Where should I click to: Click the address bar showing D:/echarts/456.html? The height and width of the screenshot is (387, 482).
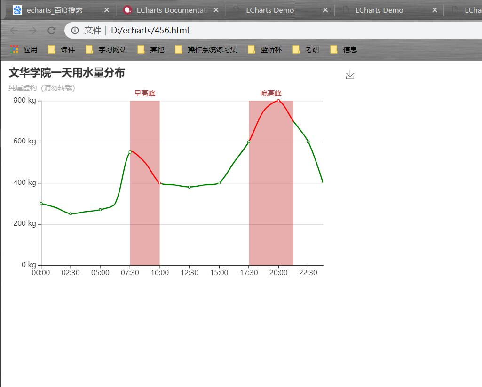274,30
